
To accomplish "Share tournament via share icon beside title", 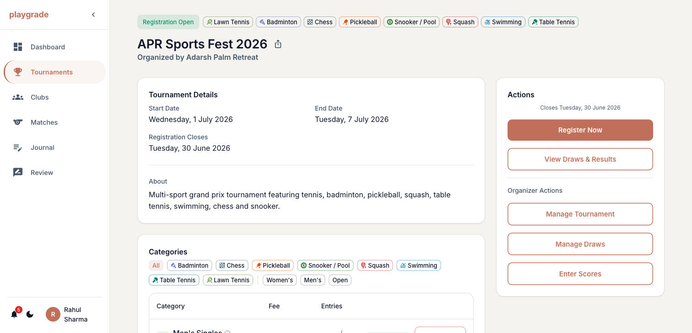I will point(278,44).
